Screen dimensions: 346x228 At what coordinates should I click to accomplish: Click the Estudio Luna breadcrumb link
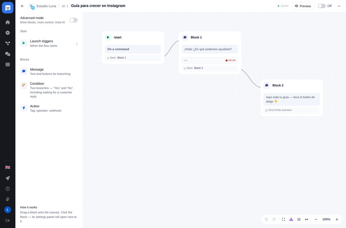tap(46, 6)
